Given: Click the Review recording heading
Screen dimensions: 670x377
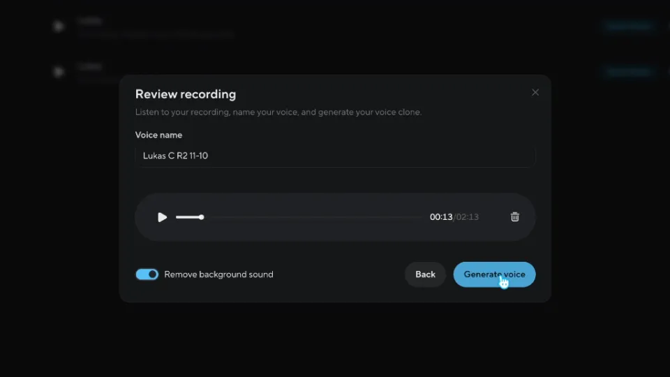Looking at the screenshot, I should point(186,94).
